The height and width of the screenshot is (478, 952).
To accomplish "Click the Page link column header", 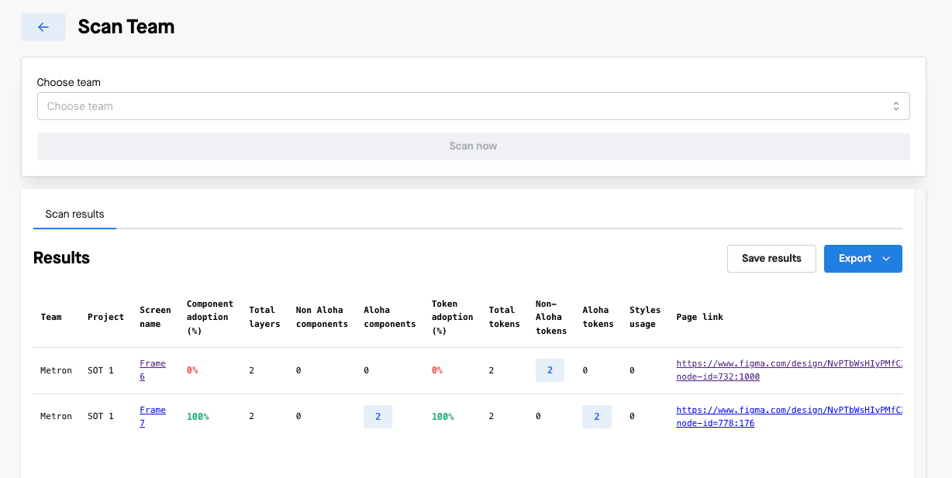I will pyautogui.click(x=699, y=317).
